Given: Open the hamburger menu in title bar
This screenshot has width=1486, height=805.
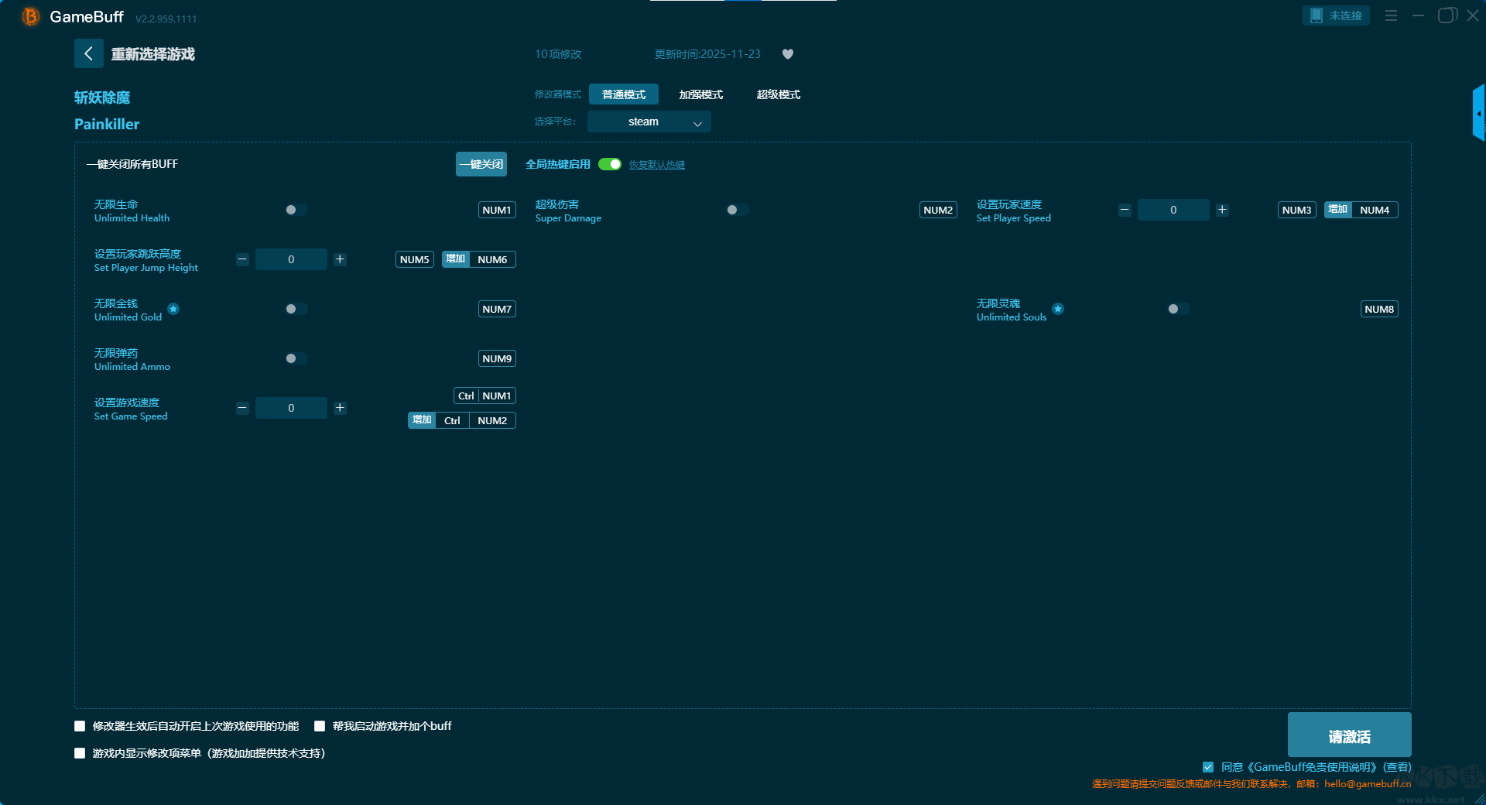Looking at the screenshot, I should 1391,15.
